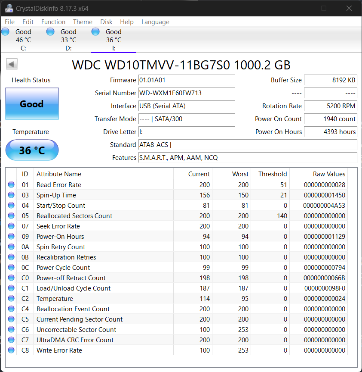This screenshot has height=372, width=362.
Task: Click the Features field S.M.A.R.T., APM, AAM, NCQ
Action: pos(248,157)
